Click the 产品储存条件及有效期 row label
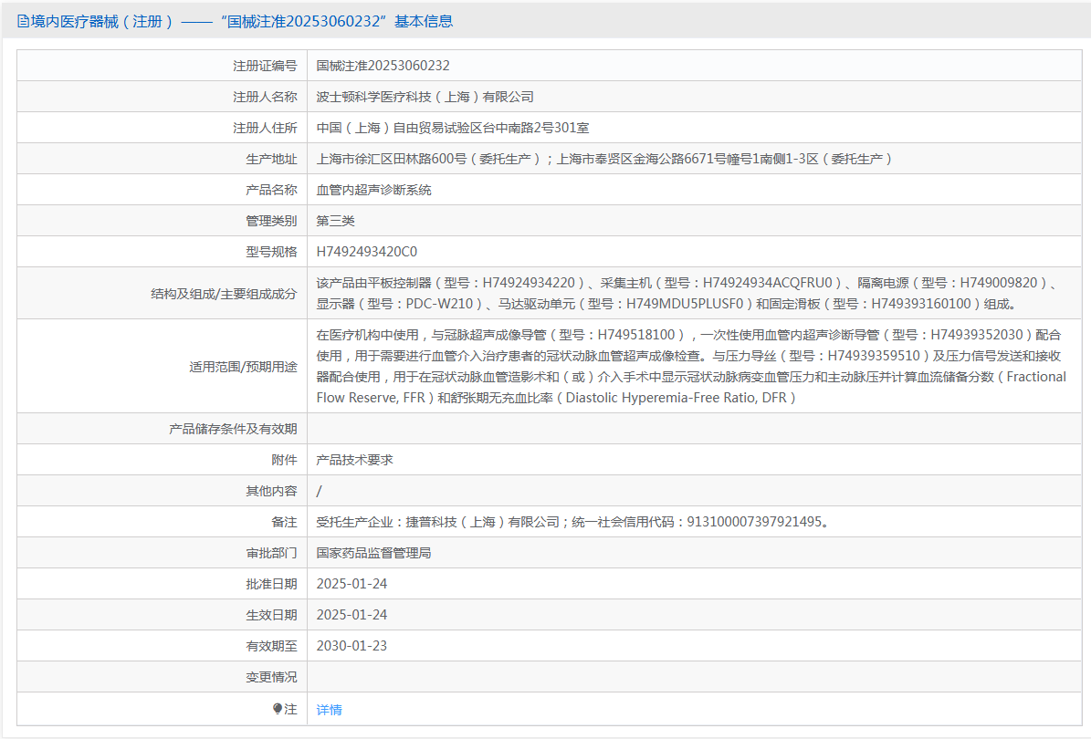Viewport: 1091px width, 739px height. pyautogui.click(x=233, y=429)
